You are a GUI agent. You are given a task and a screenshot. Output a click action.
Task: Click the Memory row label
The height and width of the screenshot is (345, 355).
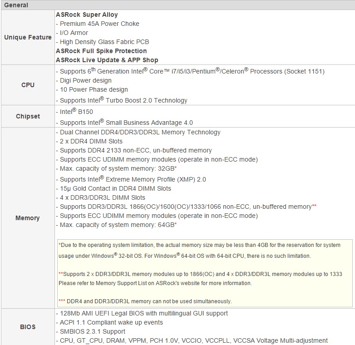coord(28,218)
